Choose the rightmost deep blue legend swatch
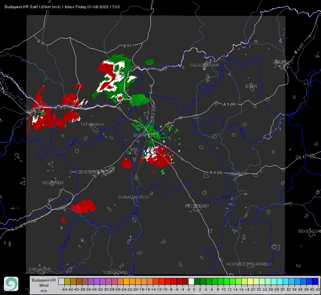The height and width of the screenshot is (295, 321). 315,281
